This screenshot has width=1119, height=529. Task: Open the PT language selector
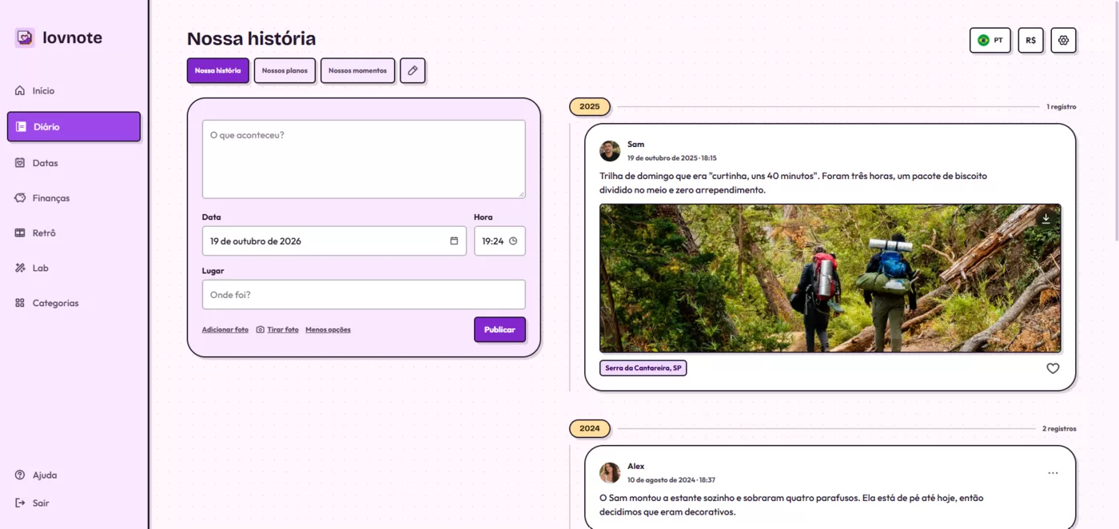990,40
